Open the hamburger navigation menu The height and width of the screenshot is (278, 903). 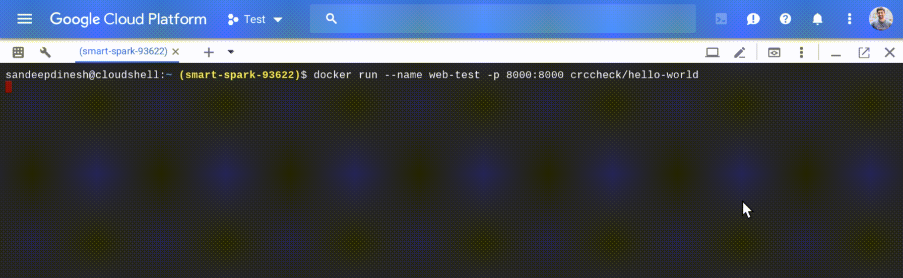pos(24,19)
